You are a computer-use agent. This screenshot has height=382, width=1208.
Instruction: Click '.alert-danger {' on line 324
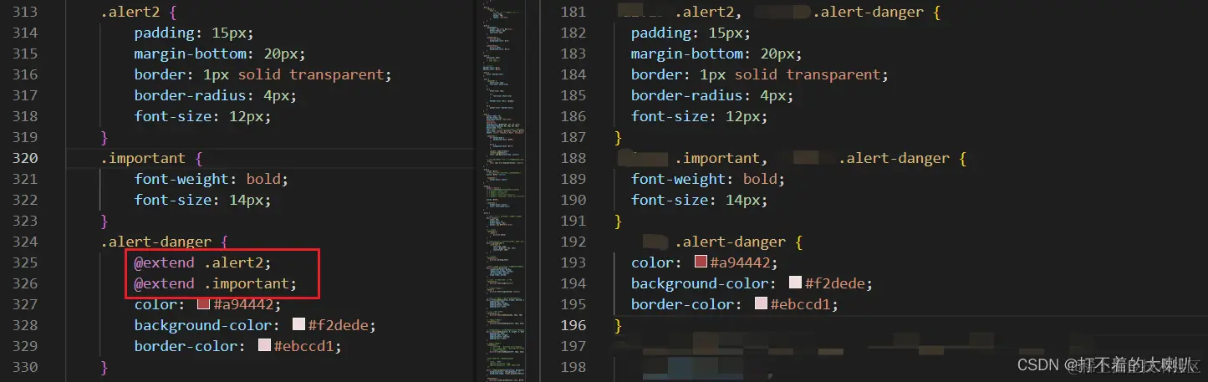[x=165, y=242]
